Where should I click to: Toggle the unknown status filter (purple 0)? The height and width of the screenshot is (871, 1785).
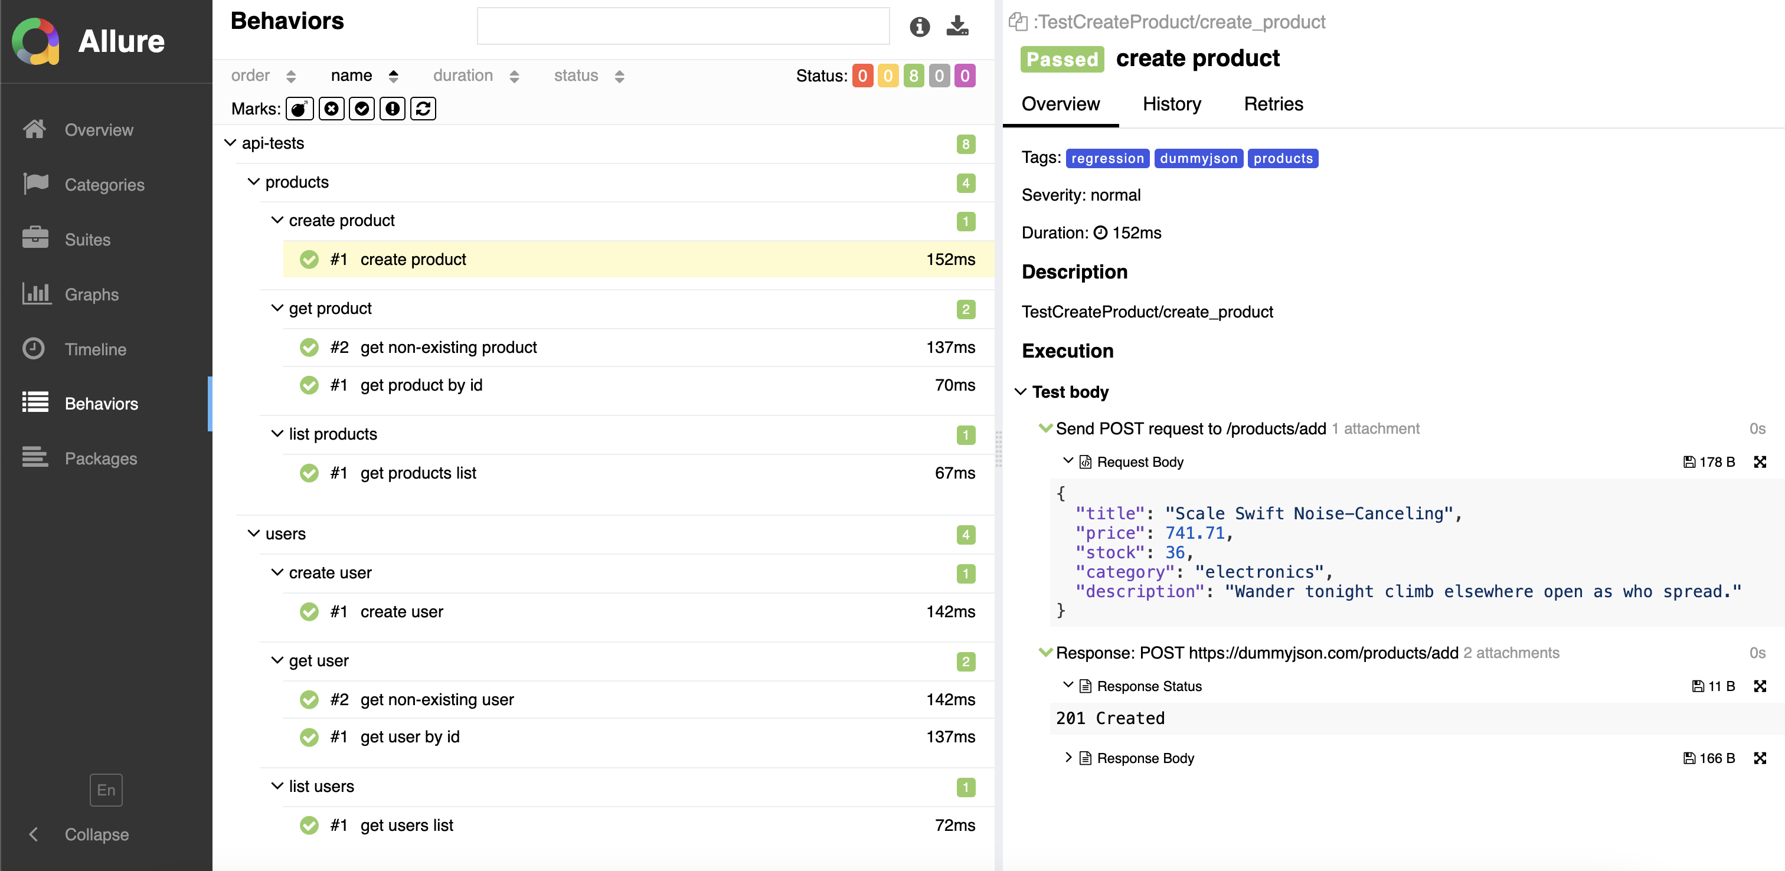(x=965, y=76)
